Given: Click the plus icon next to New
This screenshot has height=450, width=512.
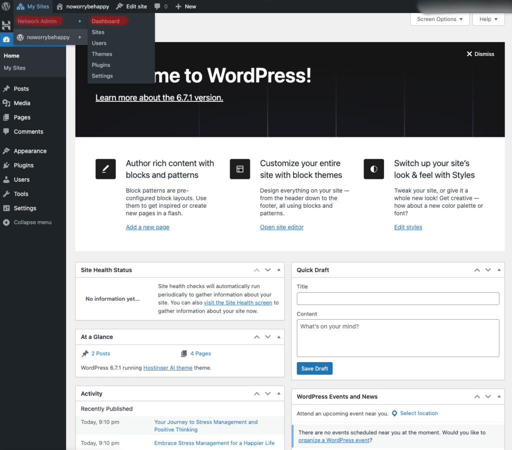Looking at the screenshot, I should (x=178, y=6).
